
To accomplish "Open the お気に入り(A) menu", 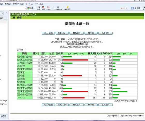I will tap(18, 4).
